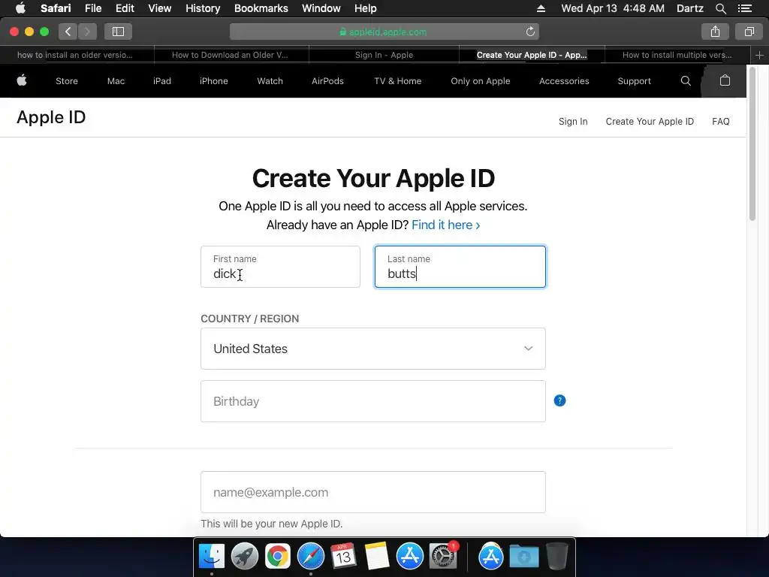
Task: Open the Share button in Safari toolbar
Action: [715, 32]
